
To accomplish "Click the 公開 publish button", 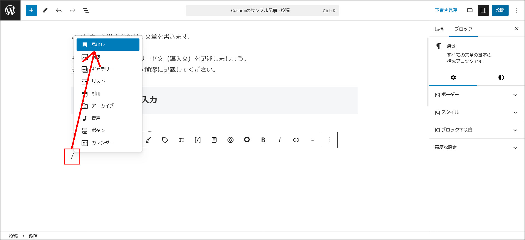I will click(x=500, y=10).
